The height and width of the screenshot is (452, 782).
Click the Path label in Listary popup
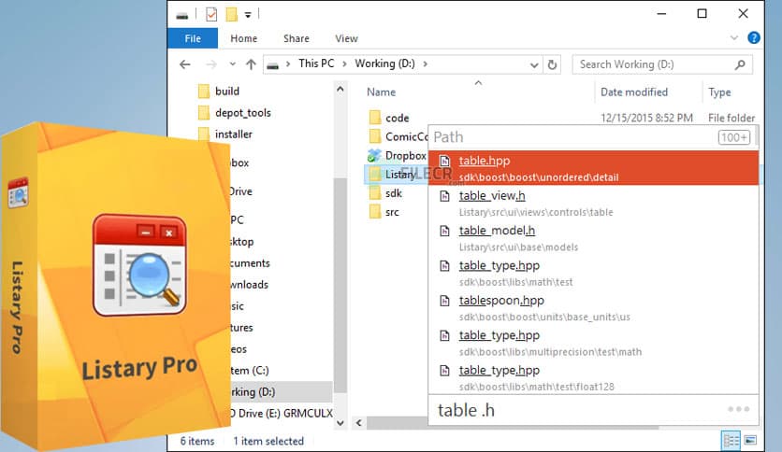click(448, 137)
